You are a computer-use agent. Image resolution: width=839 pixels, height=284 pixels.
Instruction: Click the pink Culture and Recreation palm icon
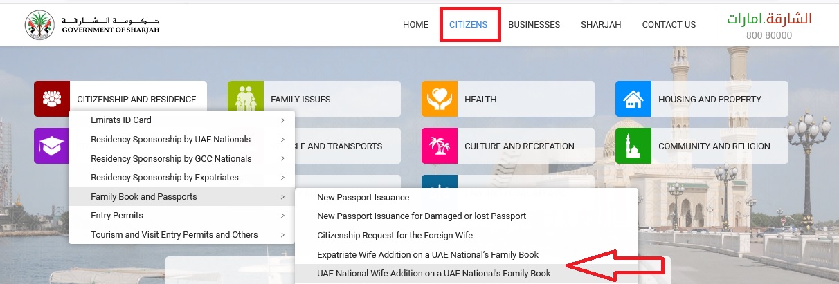point(440,146)
